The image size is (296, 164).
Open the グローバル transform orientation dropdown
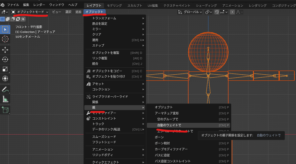tap(190, 12)
